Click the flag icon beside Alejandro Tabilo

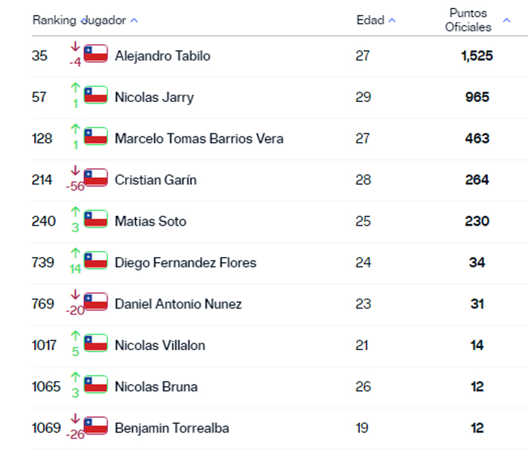tap(96, 54)
